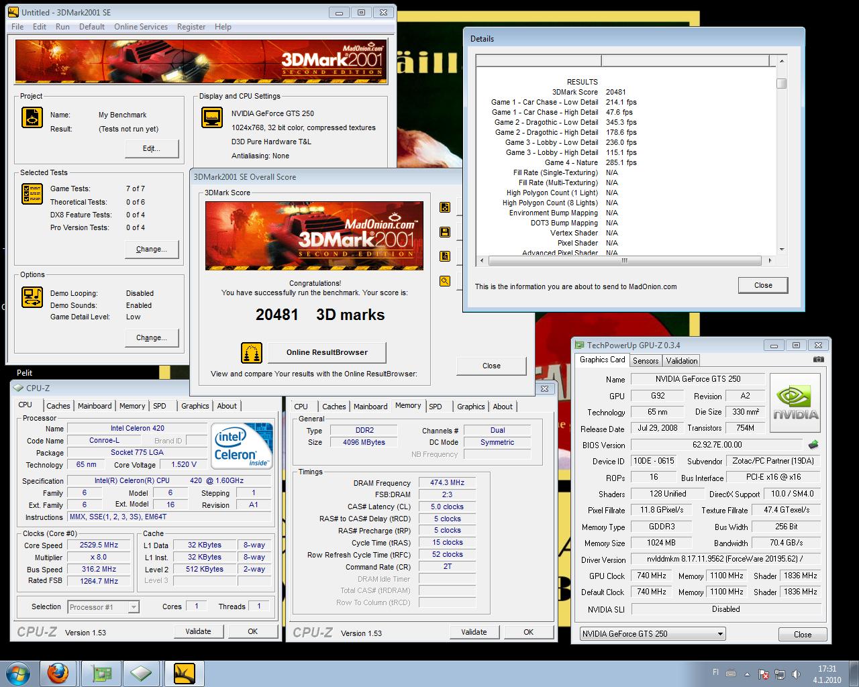Click Close in the Details window
Viewport: 859px width, 687px height.
click(x=763, y=285)
